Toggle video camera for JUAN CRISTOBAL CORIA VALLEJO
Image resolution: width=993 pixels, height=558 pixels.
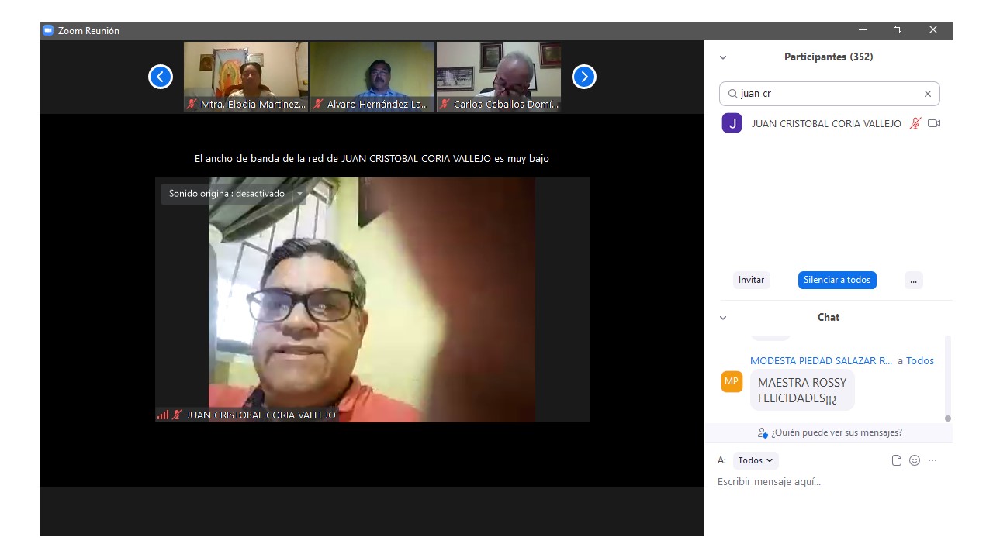(934, 123)
